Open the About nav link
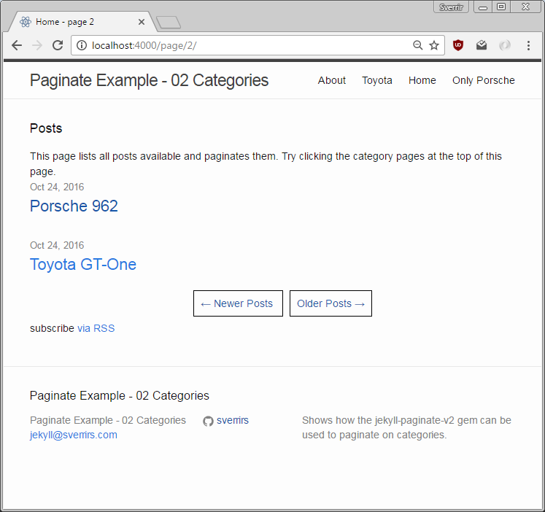 331,80
